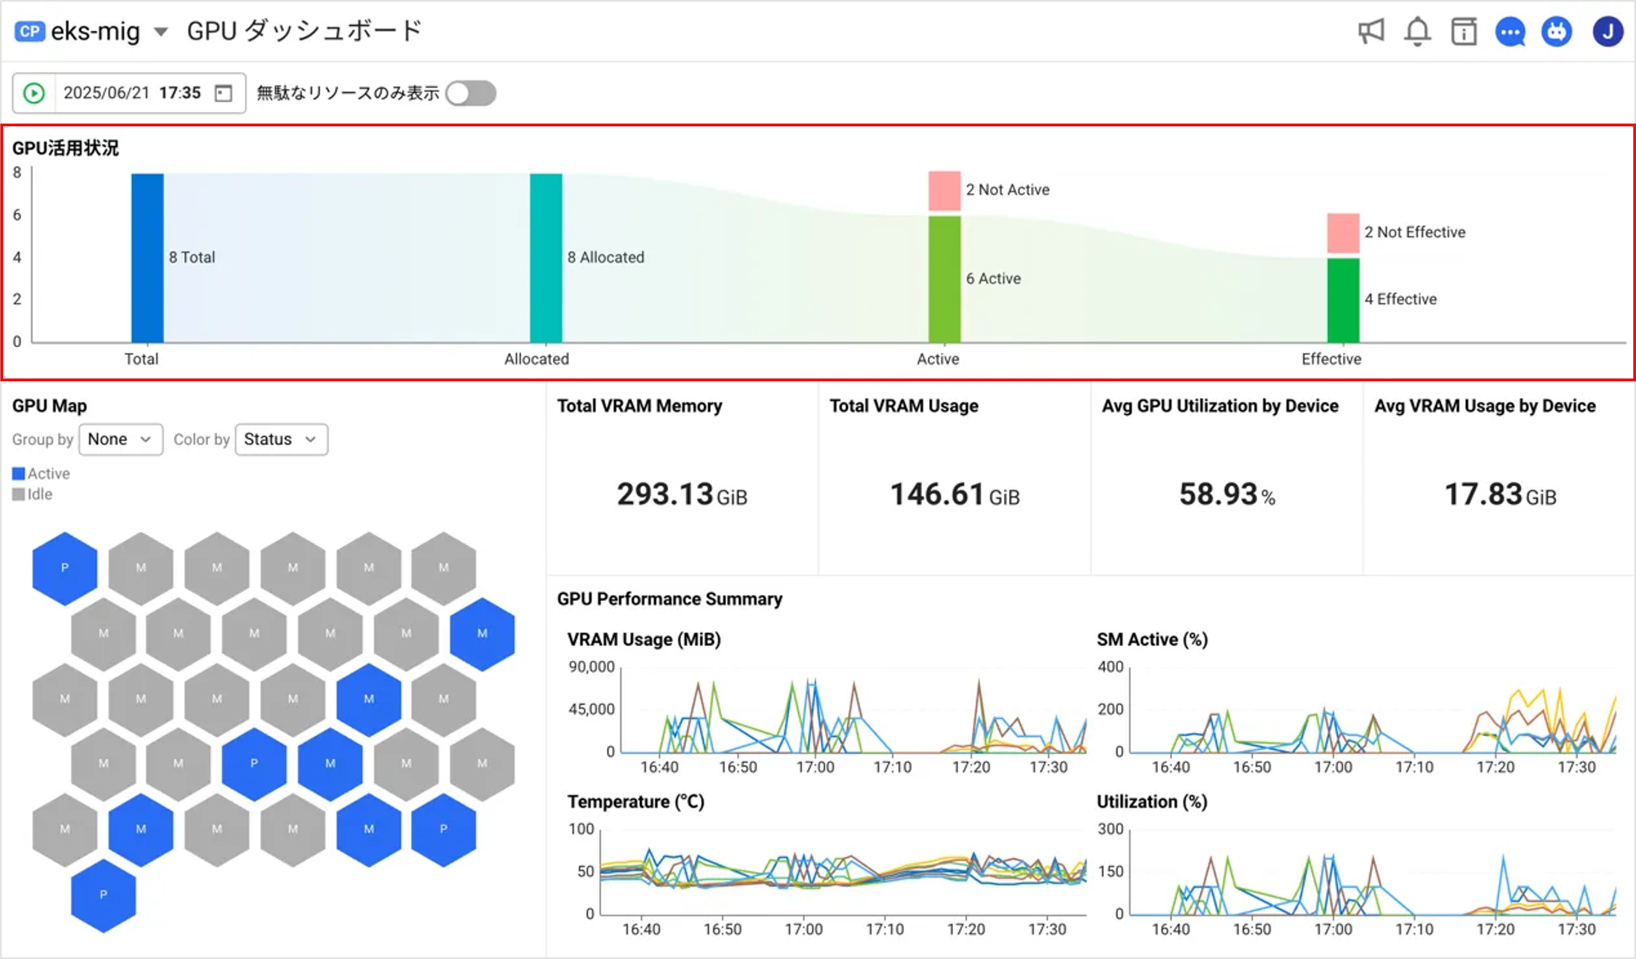Toggle the Active legend in GPU Map
This screenshot has width=1636, height=959.
tap(42, 474)
